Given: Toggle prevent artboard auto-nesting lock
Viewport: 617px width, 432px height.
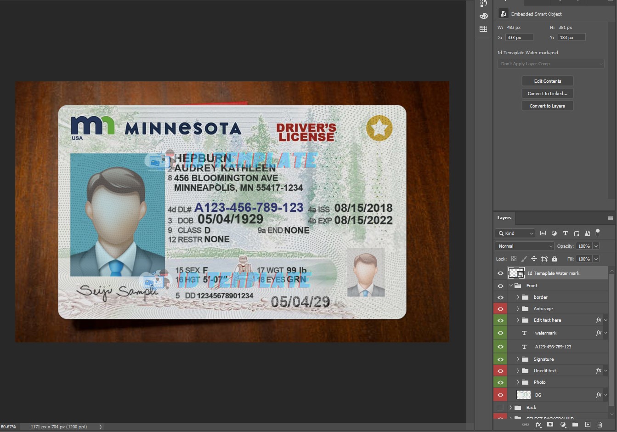Looking at the screenshot, I should tap(544, 259).
